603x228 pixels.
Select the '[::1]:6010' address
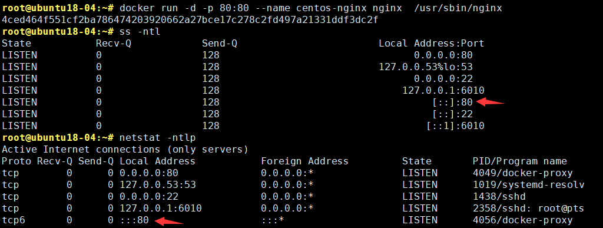click(x=455, y=125)
